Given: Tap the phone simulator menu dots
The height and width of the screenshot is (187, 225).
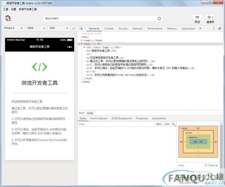Looking at the screenshot, I should (70, 47).
